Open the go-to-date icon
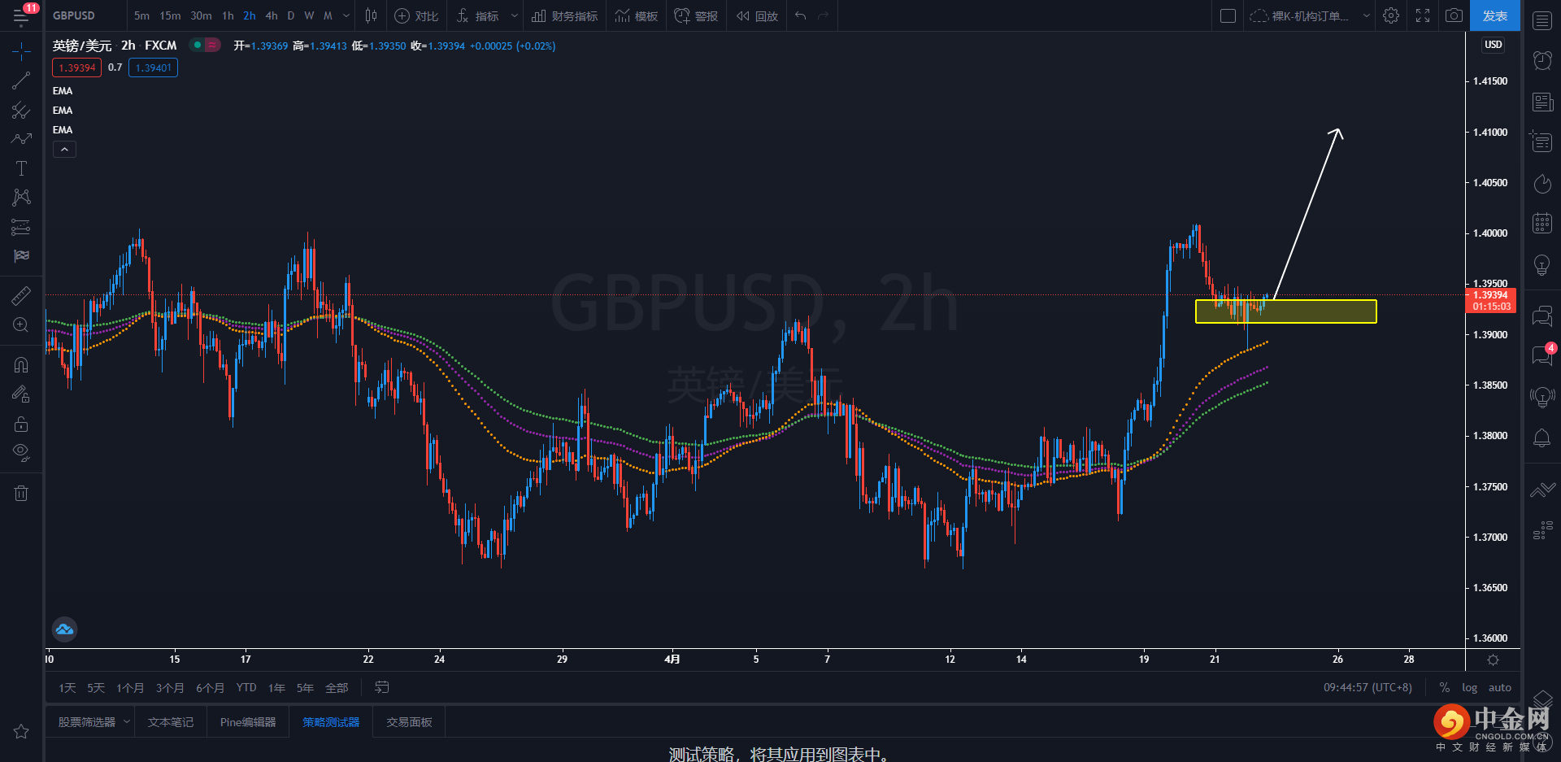The height and width of the screenshot is (762, 1561). (x=381, y=687)
